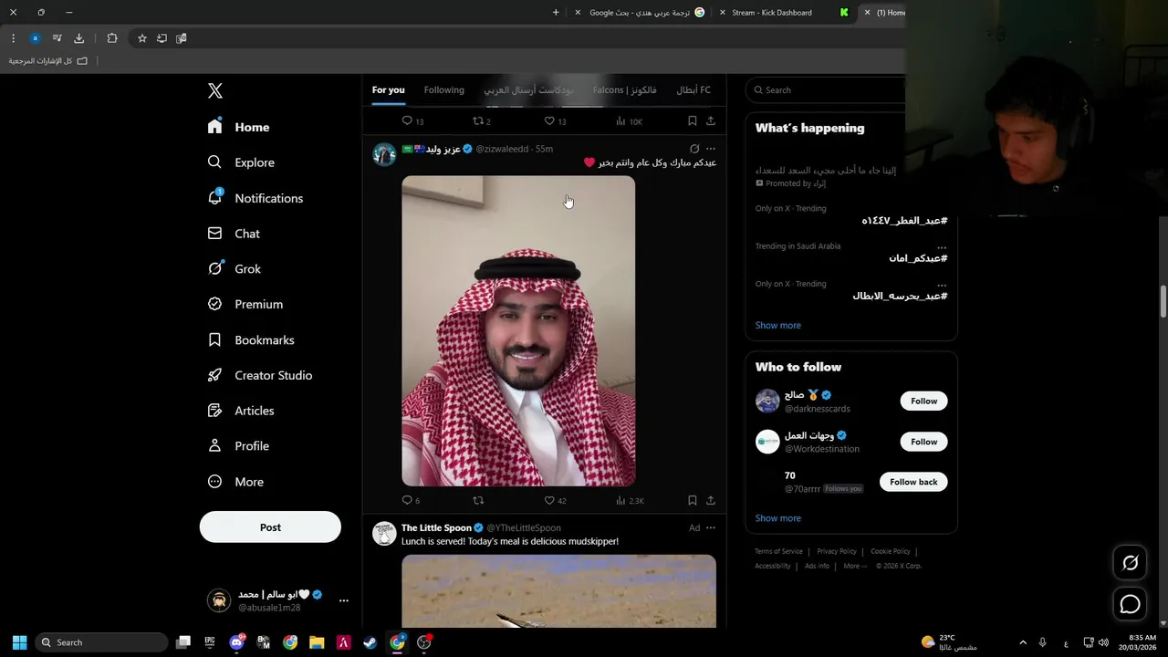Select the Falcons timeline tab
Viewport: 1168px width, 657px height.
pyautogui.click(x=624, y=89)
